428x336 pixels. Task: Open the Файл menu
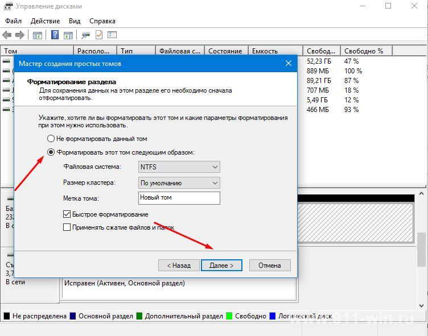coord(13,21)
